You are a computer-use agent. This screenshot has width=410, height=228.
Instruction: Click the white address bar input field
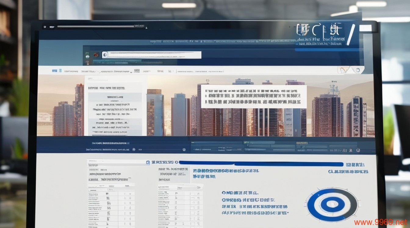tap(151, 55)
